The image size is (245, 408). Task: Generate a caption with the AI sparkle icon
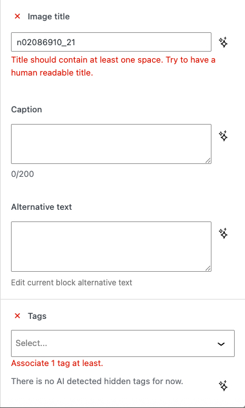point(223,136)
